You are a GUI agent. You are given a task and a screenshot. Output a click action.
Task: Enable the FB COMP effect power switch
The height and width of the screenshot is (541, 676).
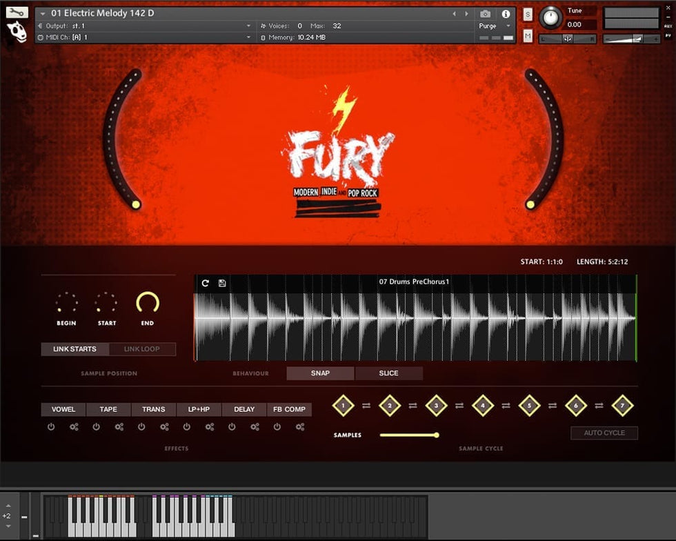point(277,427)
